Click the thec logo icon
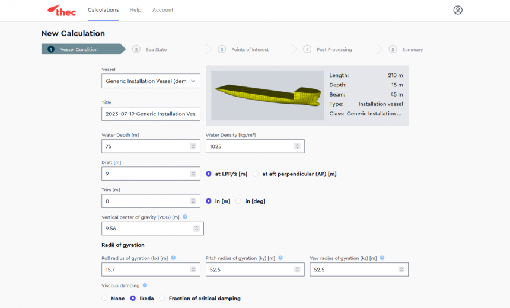 61,10
